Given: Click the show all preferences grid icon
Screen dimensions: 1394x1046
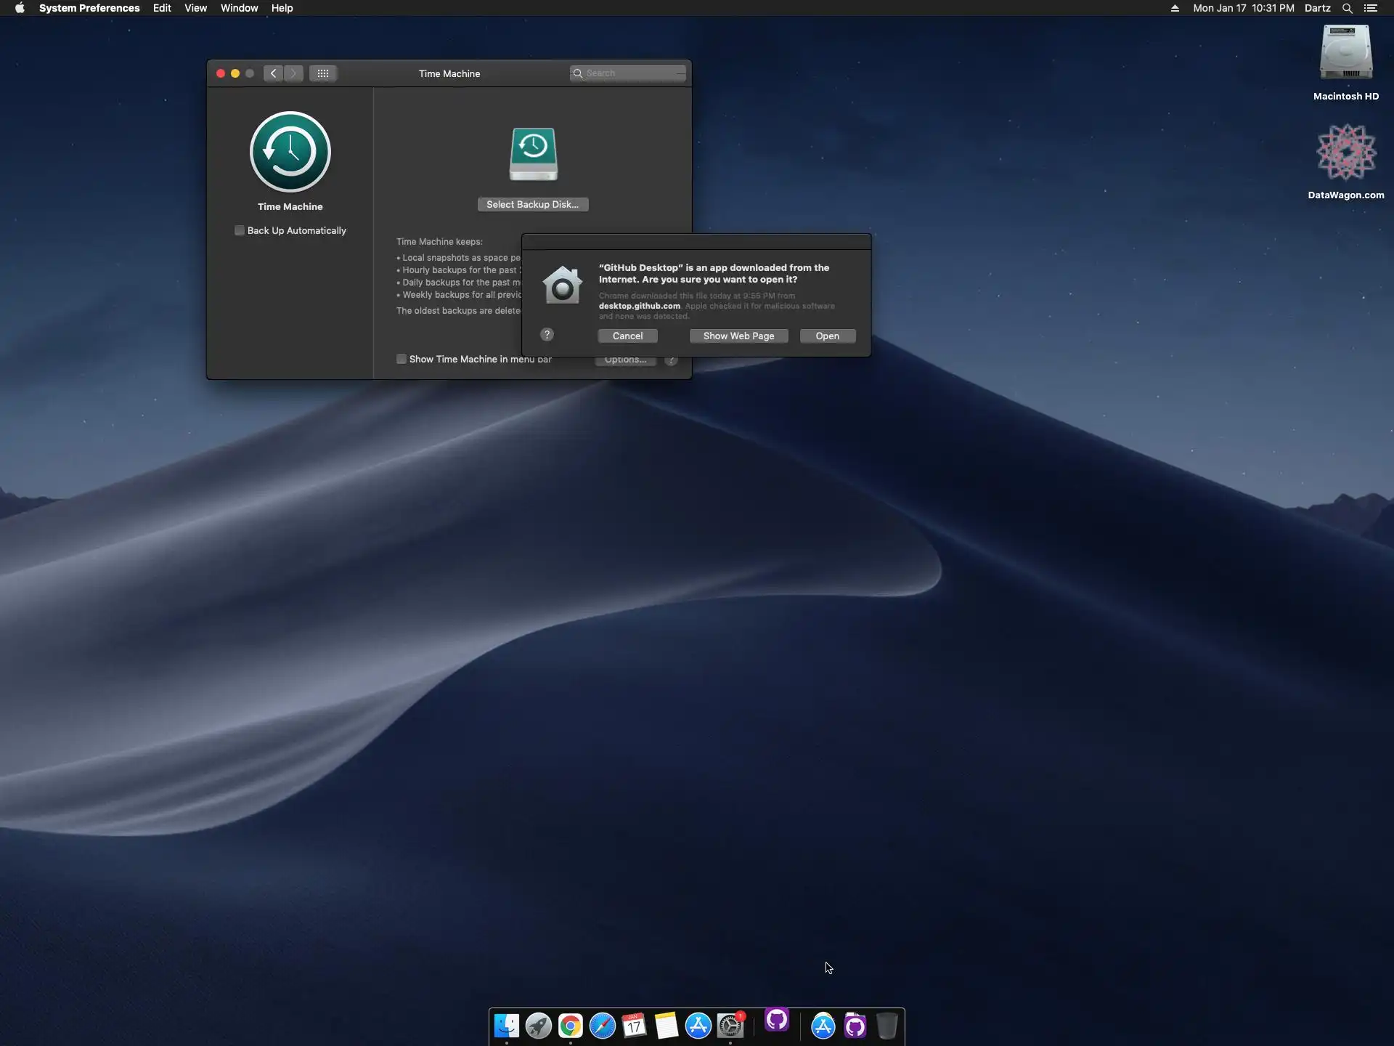Looking at the screenshot, I should (323, 73).
